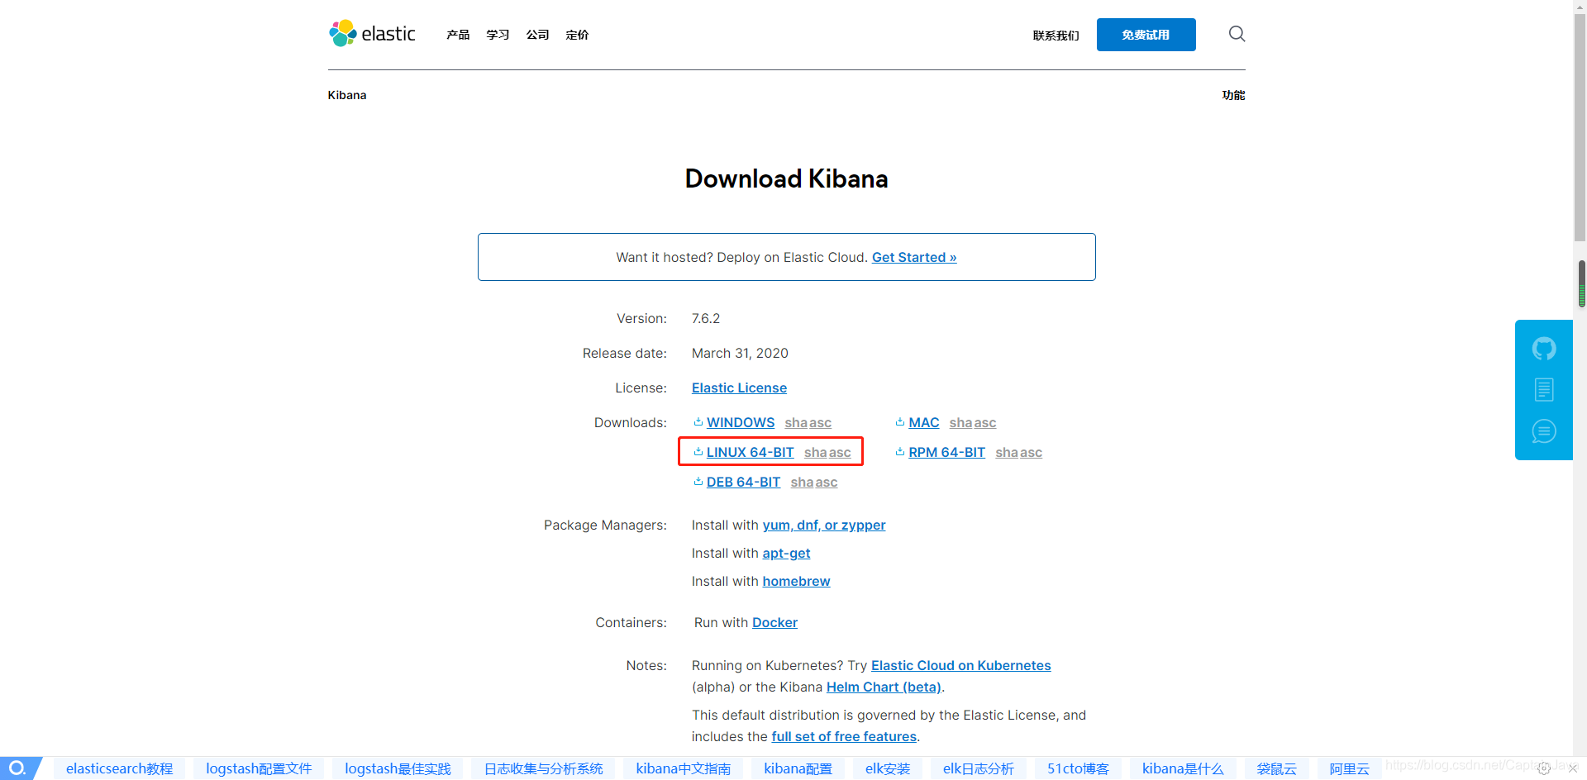Open the bottom bar settings gear
This screenshot has height=780, width=1587.
[x=1544, y=768]
